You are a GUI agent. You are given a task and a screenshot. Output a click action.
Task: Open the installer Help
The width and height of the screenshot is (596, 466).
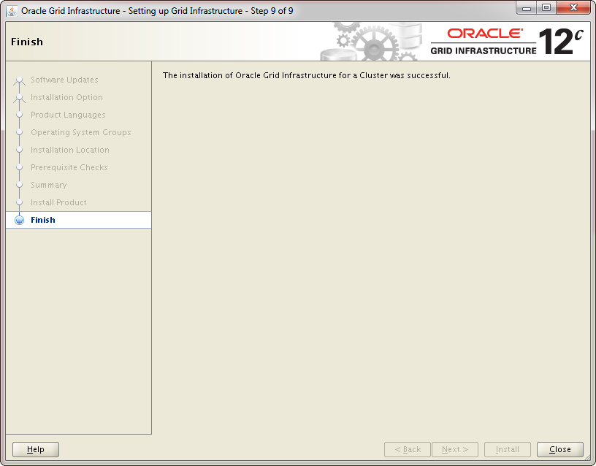(36, 449)
